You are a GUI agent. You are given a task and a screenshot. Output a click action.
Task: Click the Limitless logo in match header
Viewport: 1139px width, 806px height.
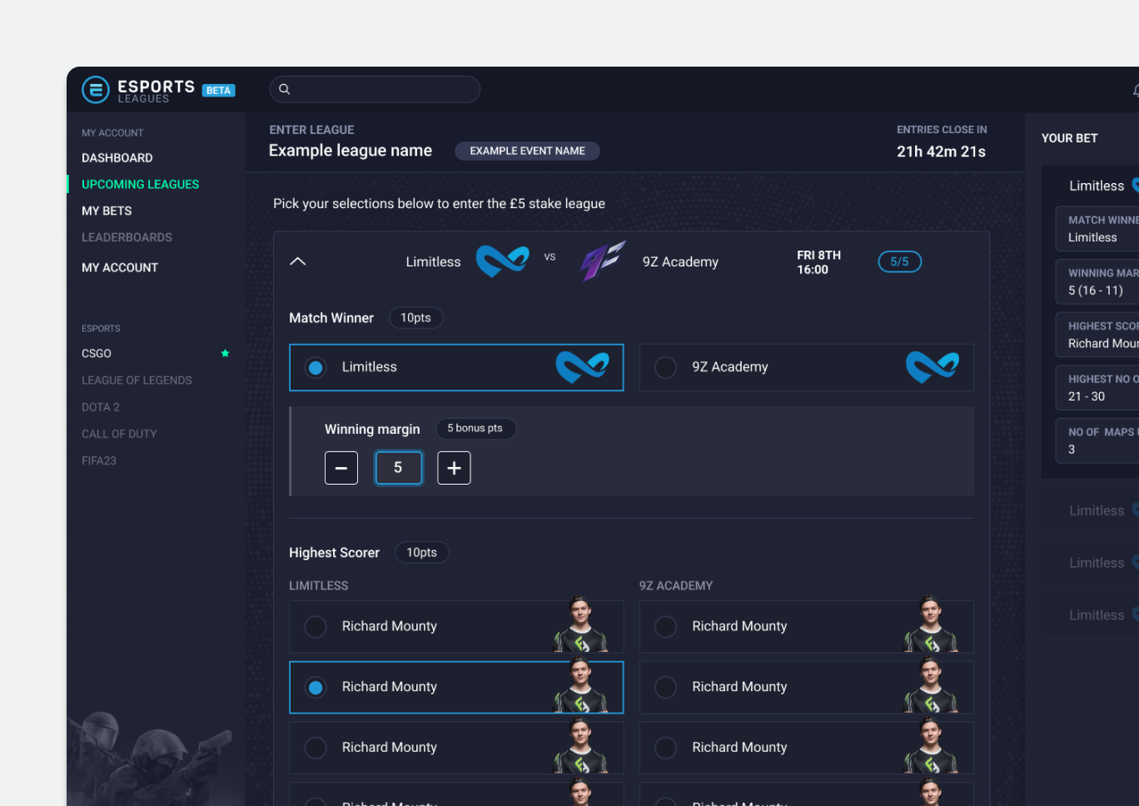click(x=502, y=261)
